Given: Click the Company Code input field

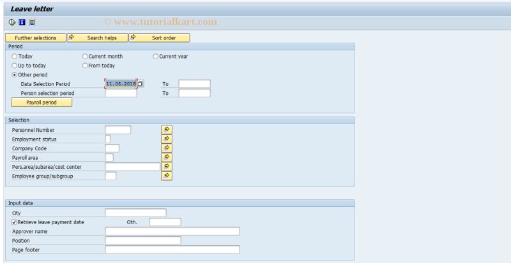Looking at the screenshot, I should coord(112,148).
